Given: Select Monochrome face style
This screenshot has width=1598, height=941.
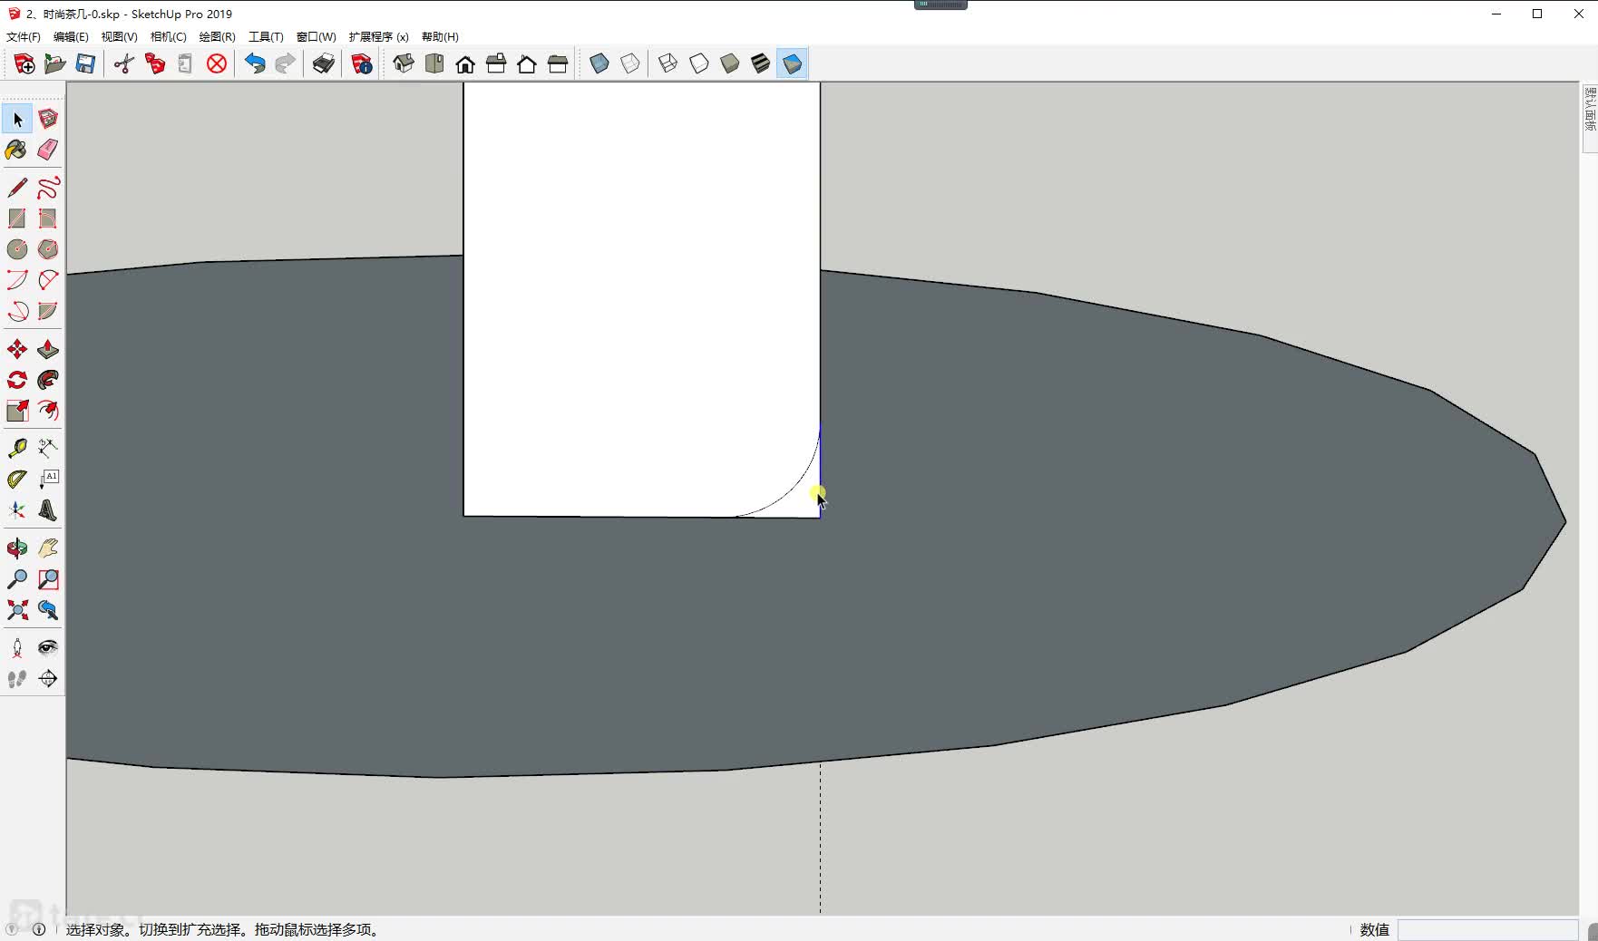Looking at the screenshot, I should click(792, 63).
